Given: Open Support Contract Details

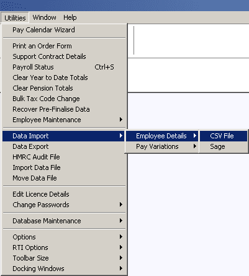Looking at the screenshot, I should pos(64,56).
